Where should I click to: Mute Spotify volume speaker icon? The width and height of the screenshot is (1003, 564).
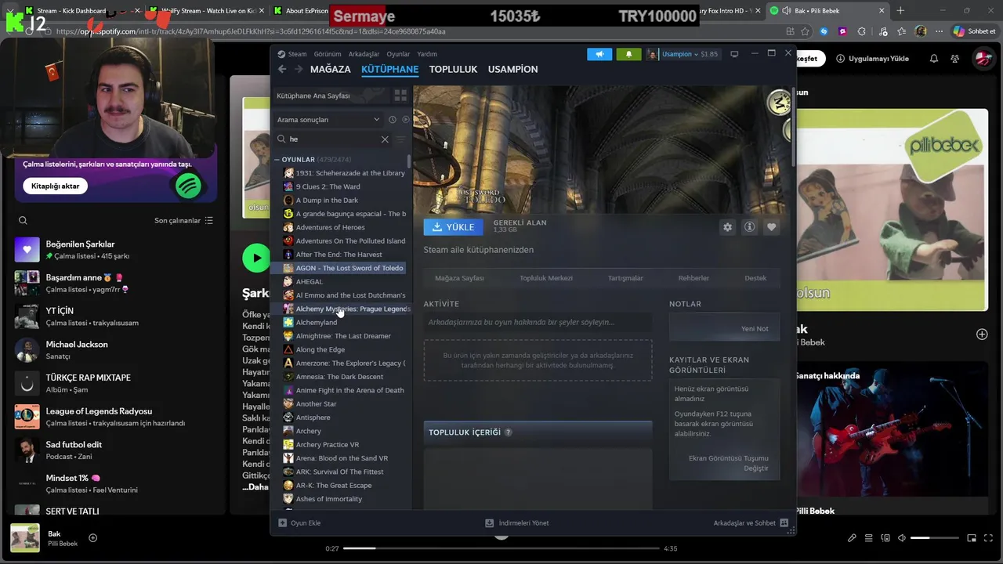(x=902, y=538)
